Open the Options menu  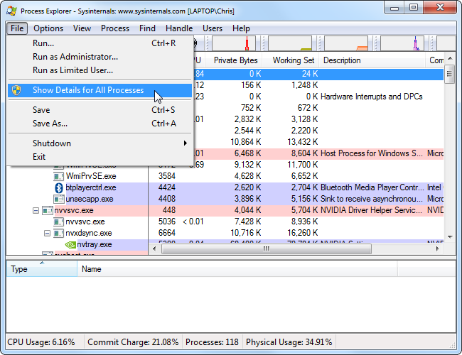point(48,28)
